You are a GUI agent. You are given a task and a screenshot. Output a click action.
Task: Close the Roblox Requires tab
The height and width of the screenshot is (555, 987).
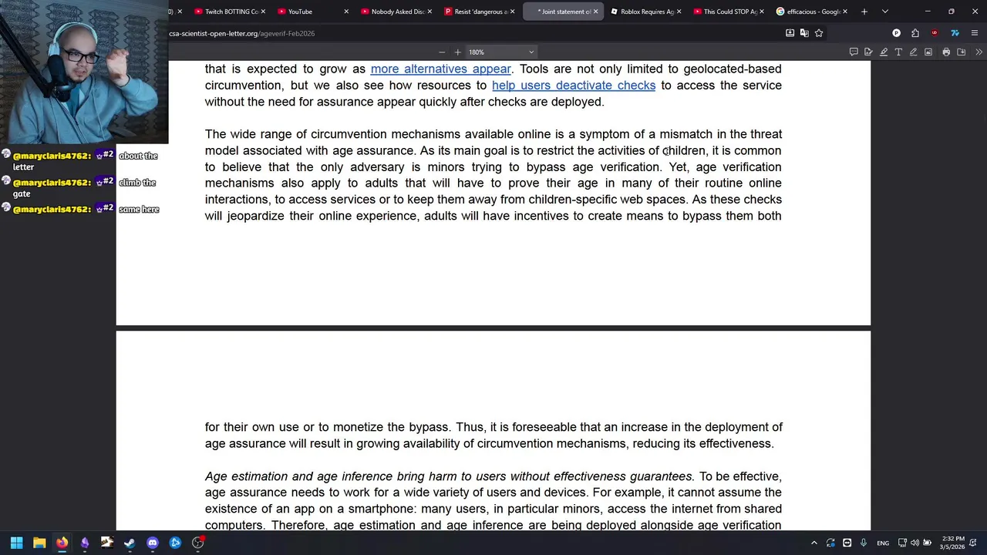(x=679, y=12)
